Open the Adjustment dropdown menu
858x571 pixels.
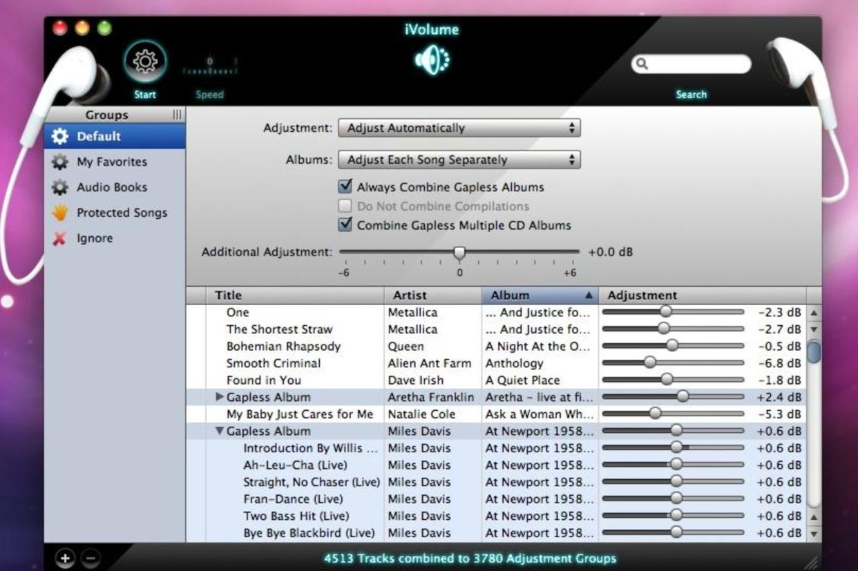459,128
